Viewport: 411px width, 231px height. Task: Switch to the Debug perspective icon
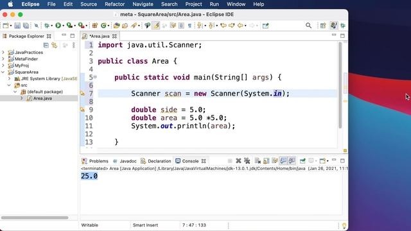(x=343, y=26)
